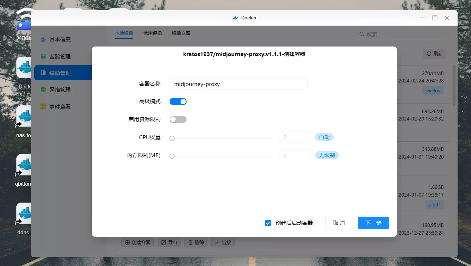Click the search magnifier icon

pos(362,34)
